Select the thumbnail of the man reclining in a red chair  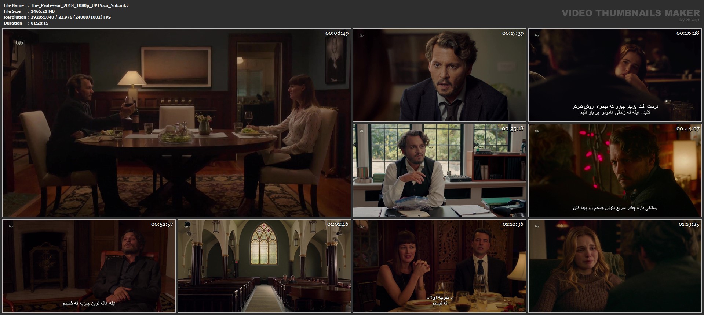[x=89, y=266]
